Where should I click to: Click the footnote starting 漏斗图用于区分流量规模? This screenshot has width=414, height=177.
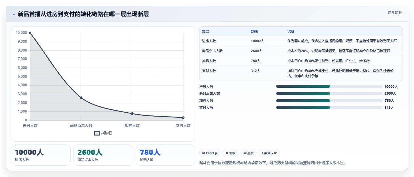[x=272, y=163]
